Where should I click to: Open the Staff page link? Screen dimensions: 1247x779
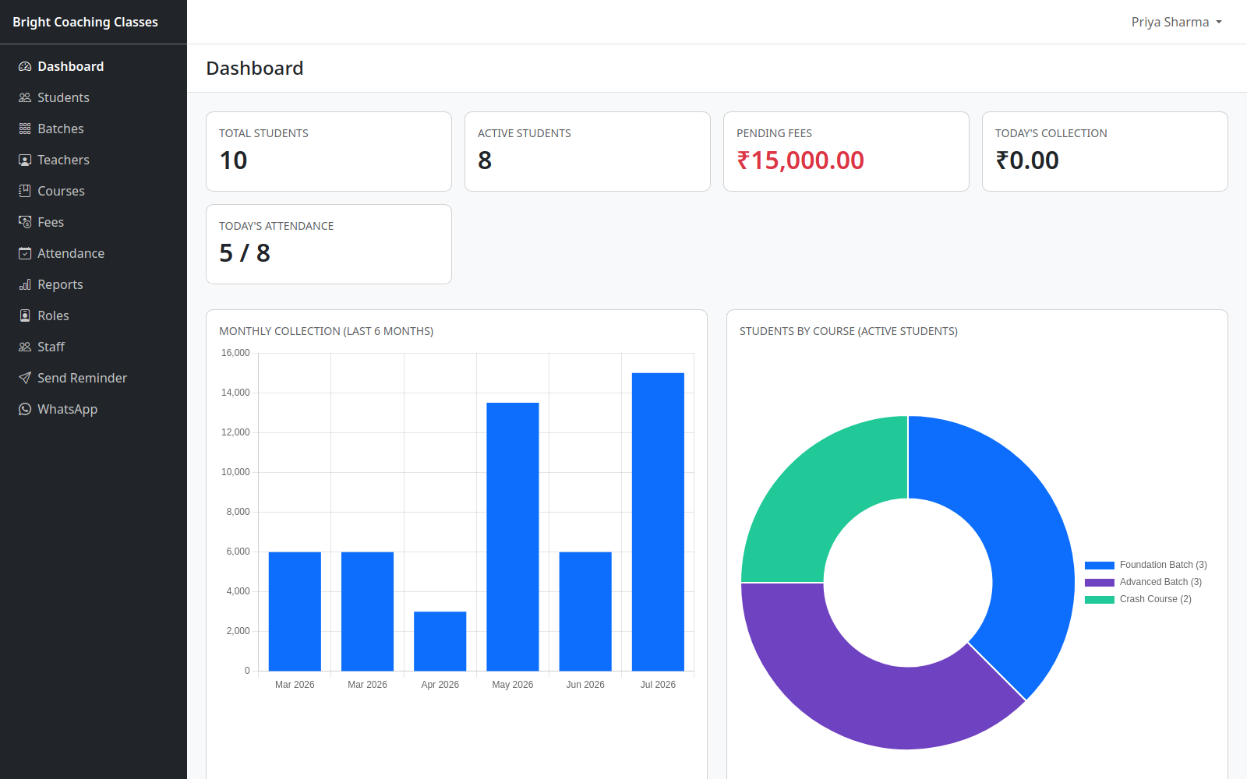[x=94, y=347]
